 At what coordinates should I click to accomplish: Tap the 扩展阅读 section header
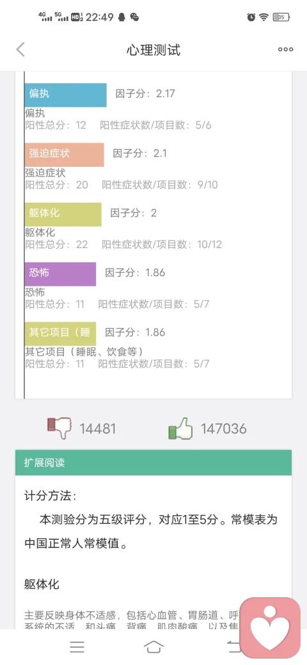point(153,462)
